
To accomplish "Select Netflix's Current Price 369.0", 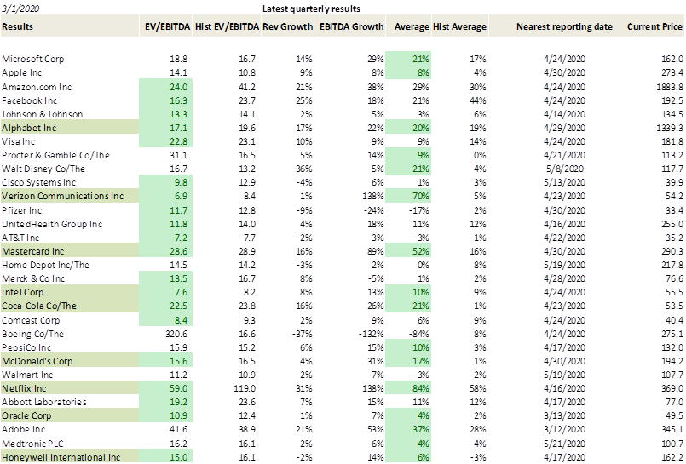I will (672, 388).
